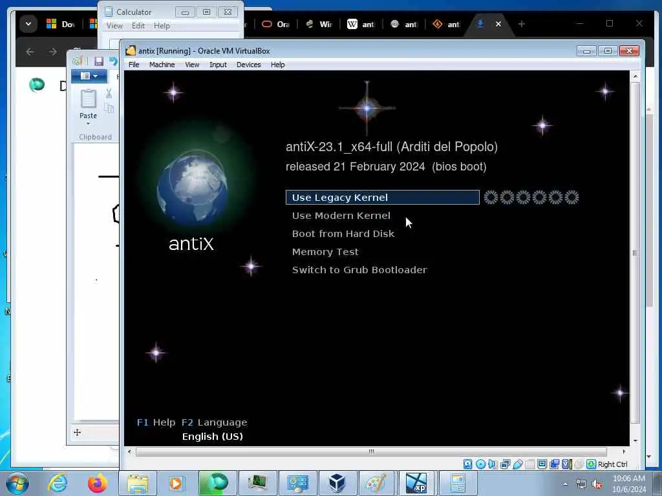Open the VirtualBox Help menu

tap(278, 65)
